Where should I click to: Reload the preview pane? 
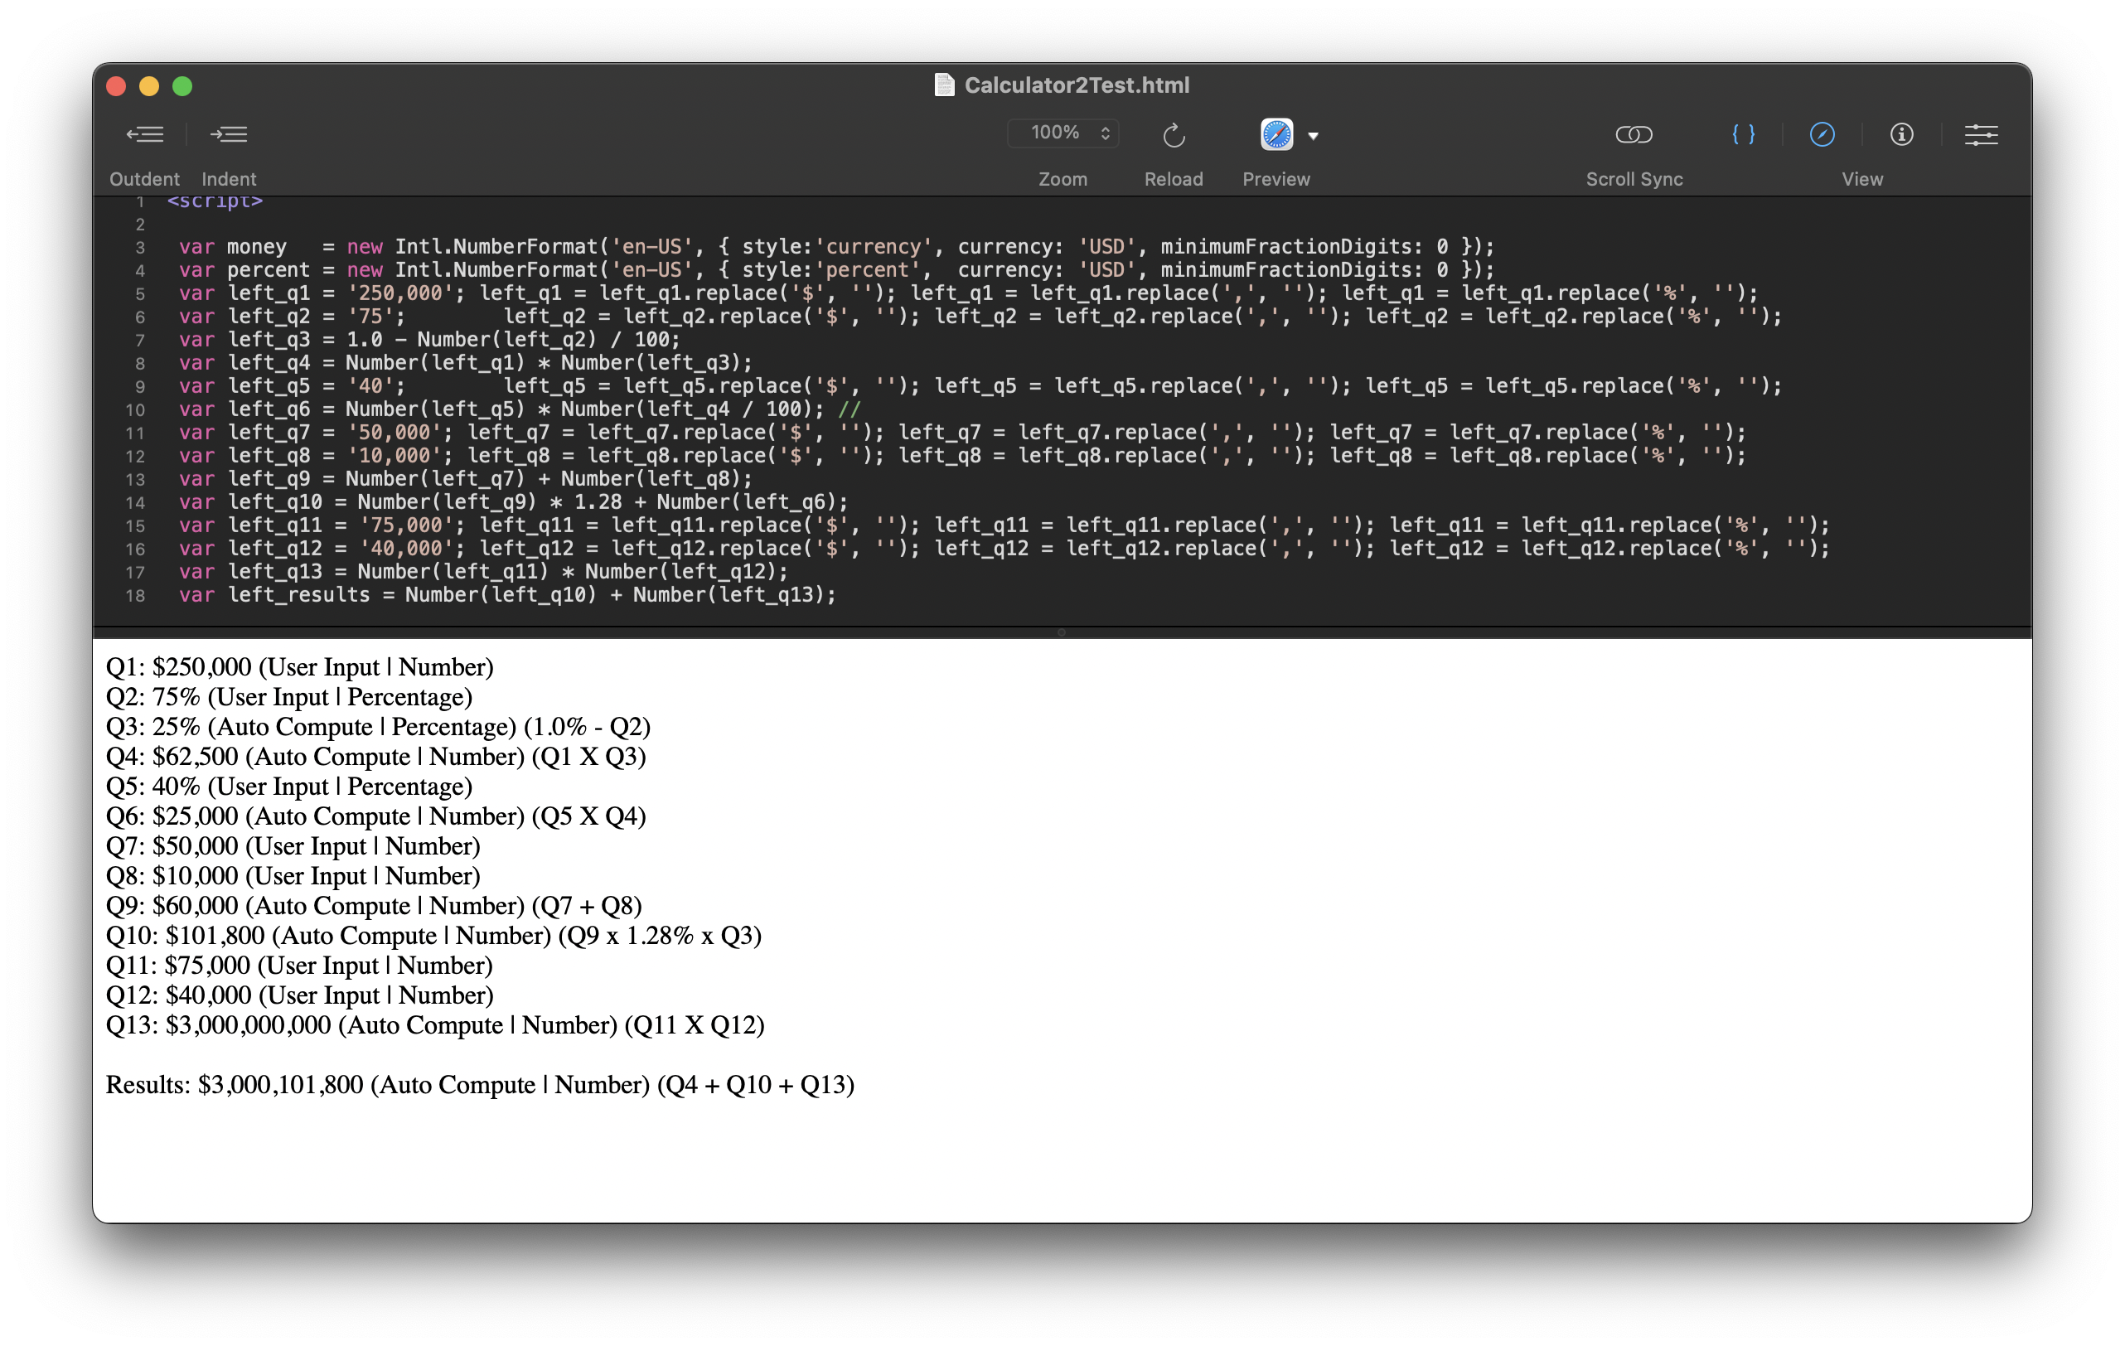point(1173,135)
